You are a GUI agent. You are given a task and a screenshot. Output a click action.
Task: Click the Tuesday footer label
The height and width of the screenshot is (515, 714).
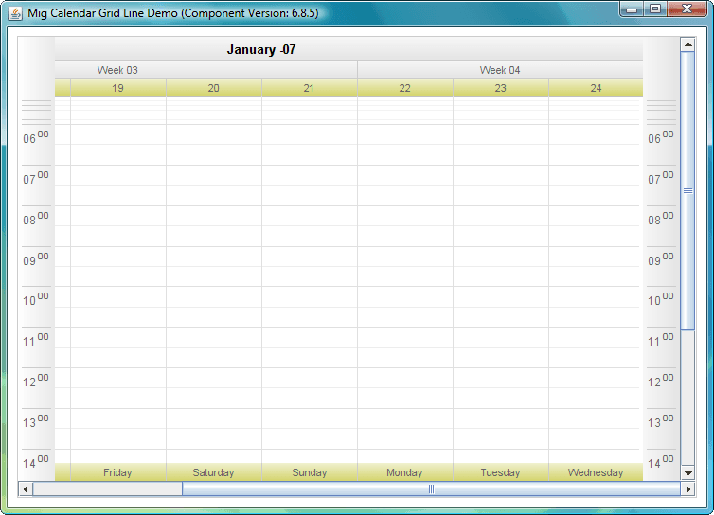pos(500,472)
